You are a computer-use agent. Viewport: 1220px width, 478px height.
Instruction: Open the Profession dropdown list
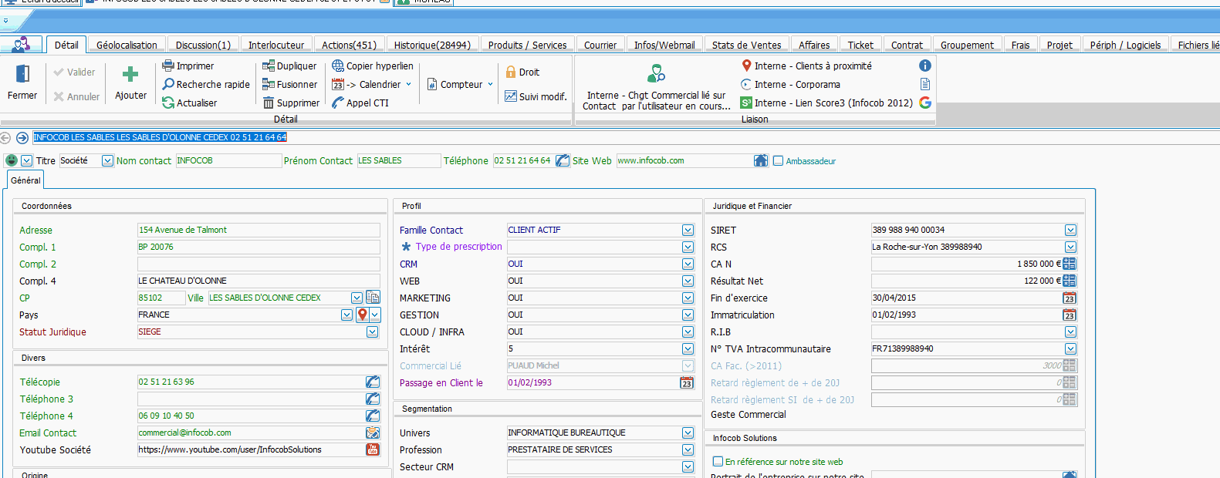[688, 450]
